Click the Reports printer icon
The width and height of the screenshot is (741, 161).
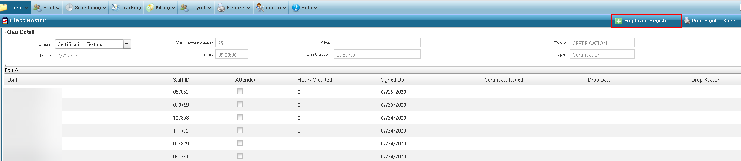pyautogui.click(x=221, y=7)
